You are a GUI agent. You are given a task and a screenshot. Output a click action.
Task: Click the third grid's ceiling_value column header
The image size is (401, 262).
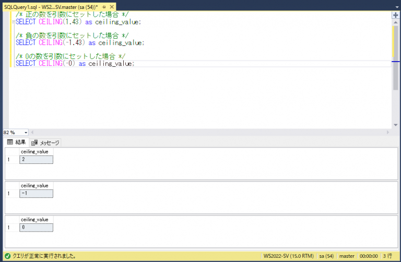point(37,220)
